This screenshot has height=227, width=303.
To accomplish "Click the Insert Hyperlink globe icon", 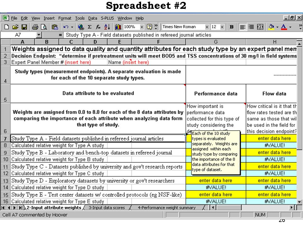I will pyautogui.click(x=81, y=27).
